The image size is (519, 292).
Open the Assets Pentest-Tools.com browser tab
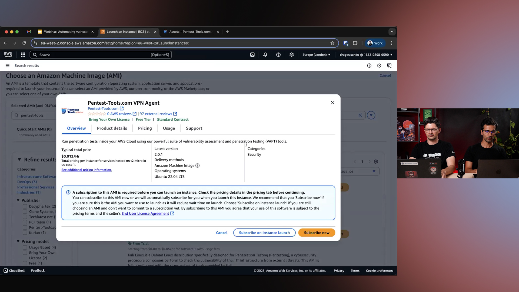(x=189, y=32)
